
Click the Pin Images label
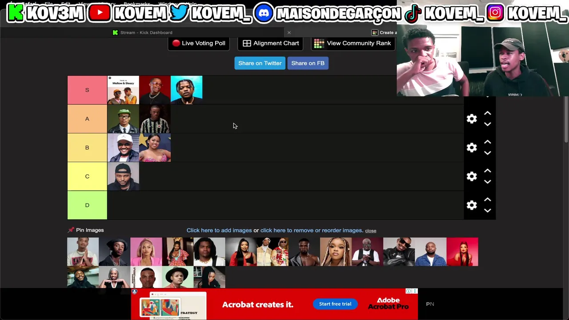coord(90,230)
